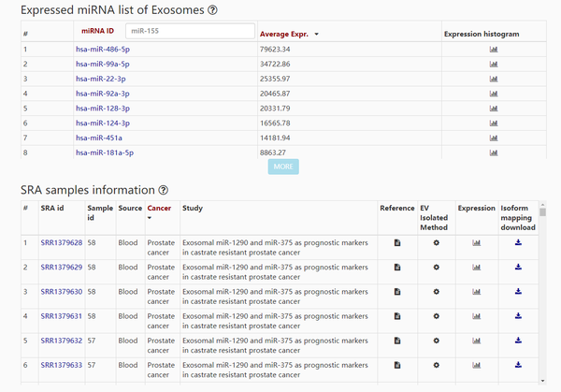Click the SRA samples table scrollbar
This screenshot has width=561, height=392.
click(x=542, y=281)
